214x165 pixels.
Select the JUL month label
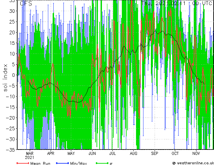pyautogui.click(x=112, y=154)
